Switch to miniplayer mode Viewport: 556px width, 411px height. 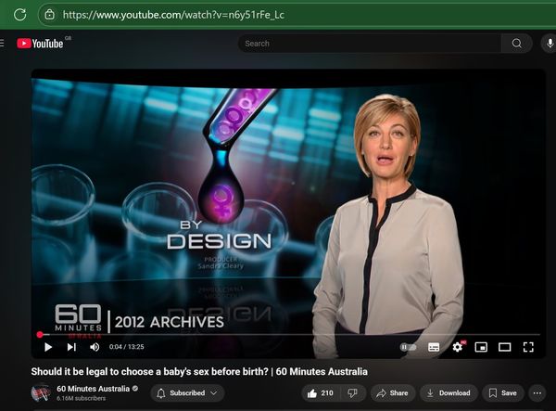coord(481,347)
